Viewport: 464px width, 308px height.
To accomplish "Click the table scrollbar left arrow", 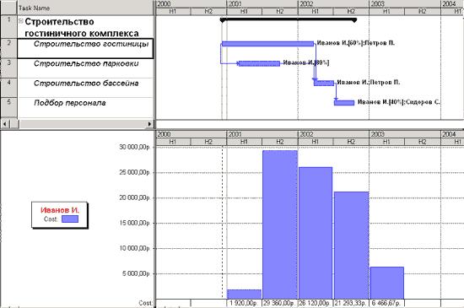I will [5, 124].
